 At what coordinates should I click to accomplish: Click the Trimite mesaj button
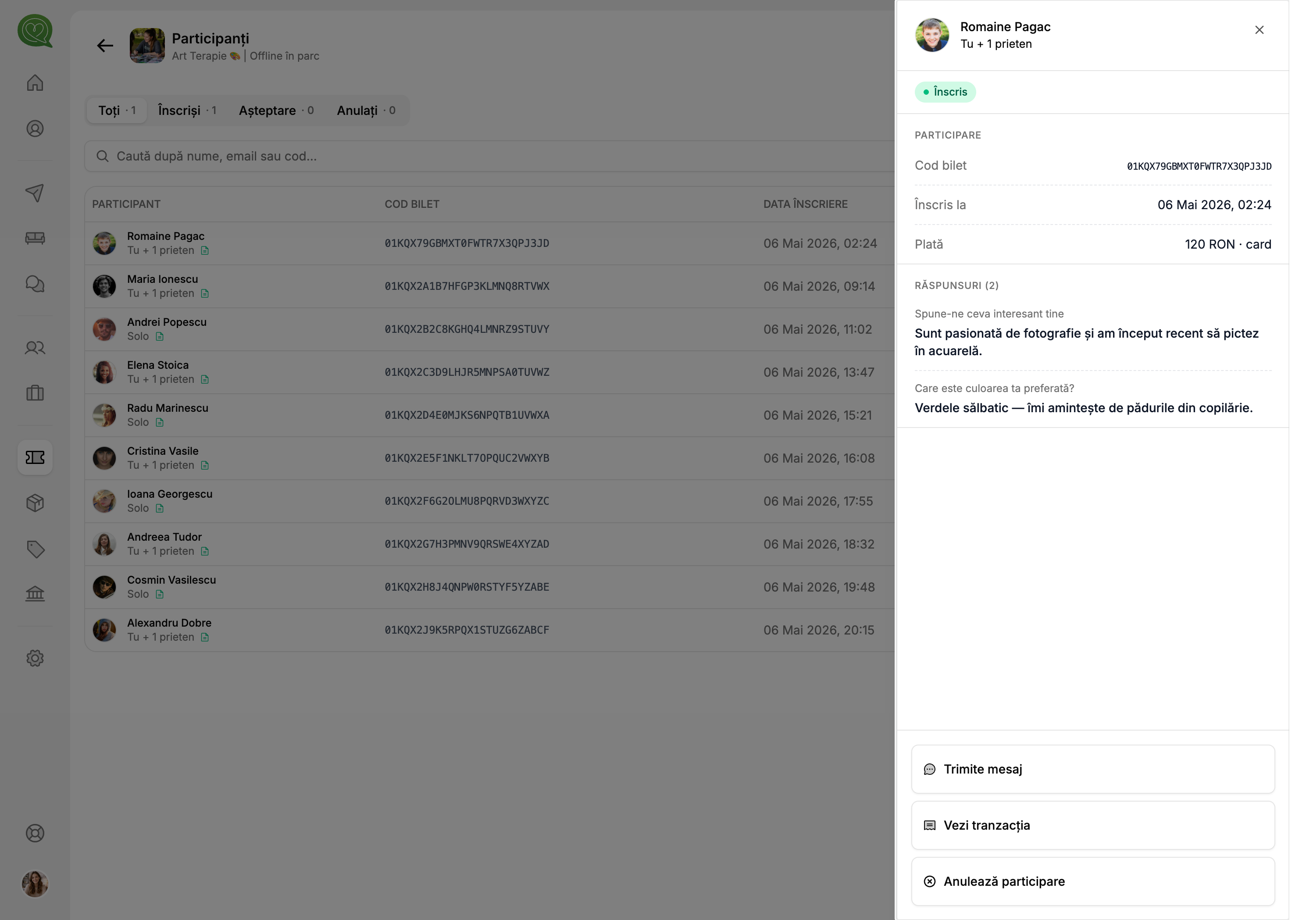[x=1093, y=769]
